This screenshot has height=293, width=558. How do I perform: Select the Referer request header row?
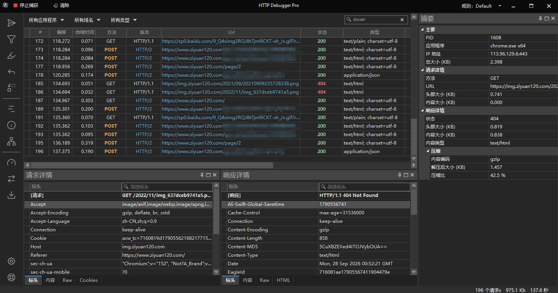tap(118, 255)
